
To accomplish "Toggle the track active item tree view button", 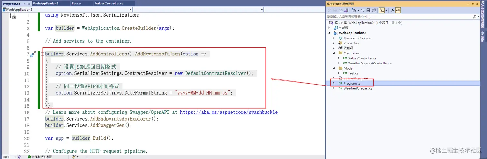I will (382, 10).
